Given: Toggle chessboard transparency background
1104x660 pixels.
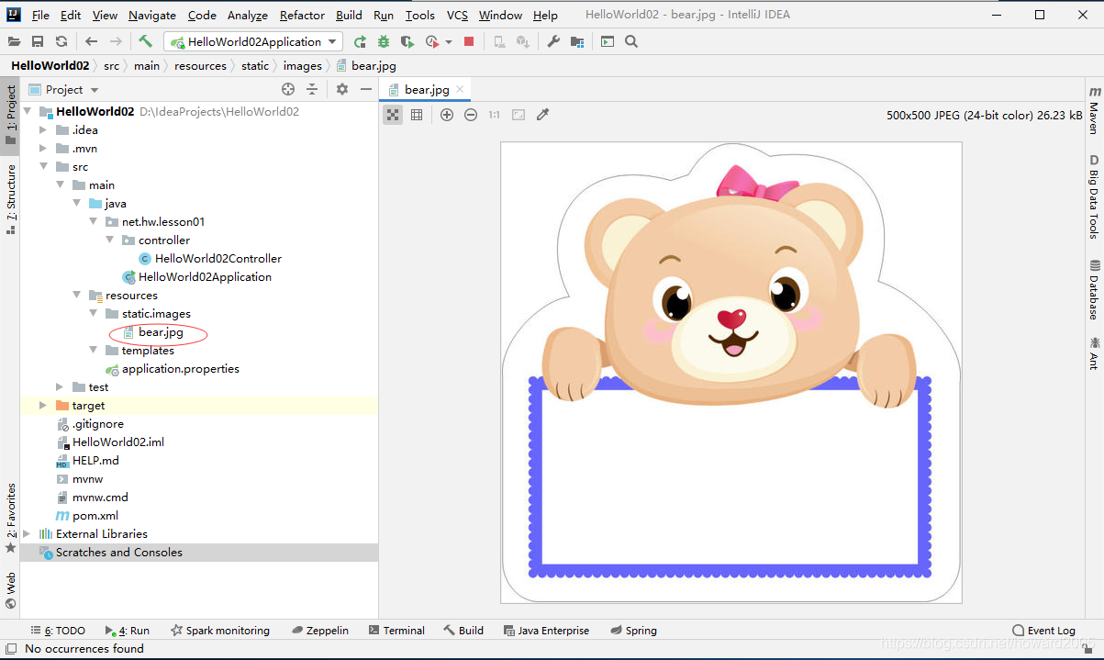Looking at the screenshot, I should (393, 115).
